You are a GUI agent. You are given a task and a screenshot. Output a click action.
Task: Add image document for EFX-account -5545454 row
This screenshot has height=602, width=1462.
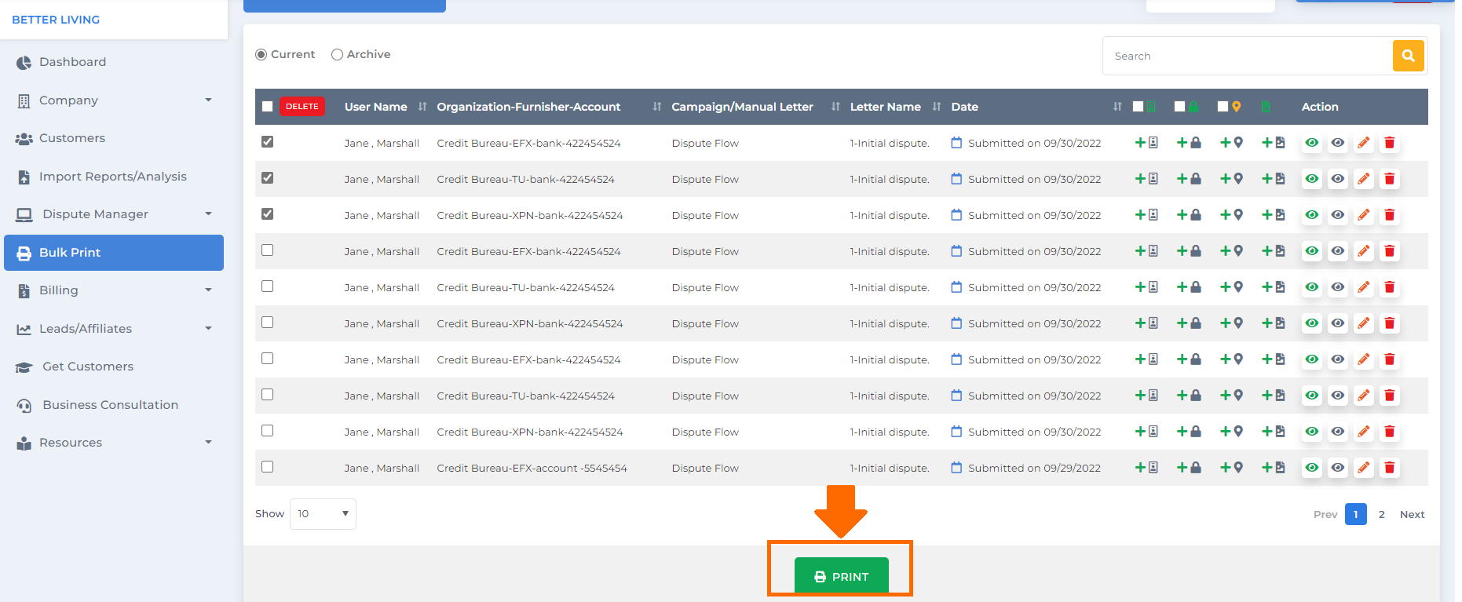1273,468
